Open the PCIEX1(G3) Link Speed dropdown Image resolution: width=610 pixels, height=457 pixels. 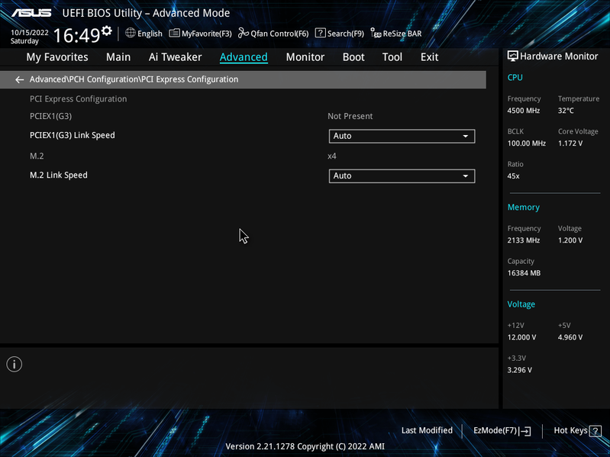(x=402, y=136)
